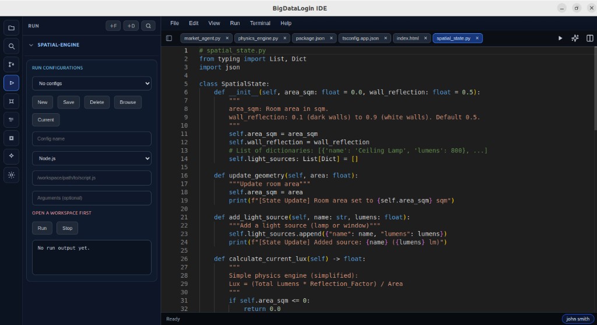Open the Terminal menu

(x=260, y=23)
